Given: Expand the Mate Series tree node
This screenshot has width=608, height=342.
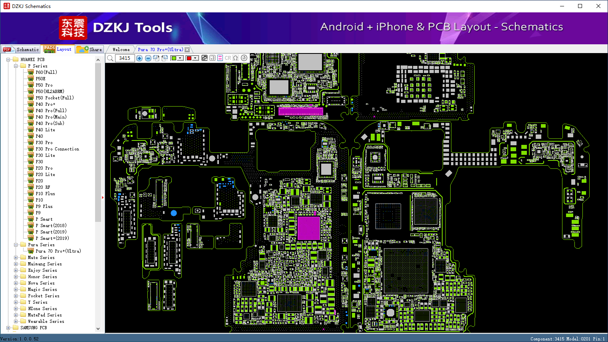Looking at the screenshot, I should [x=16, y=257].
